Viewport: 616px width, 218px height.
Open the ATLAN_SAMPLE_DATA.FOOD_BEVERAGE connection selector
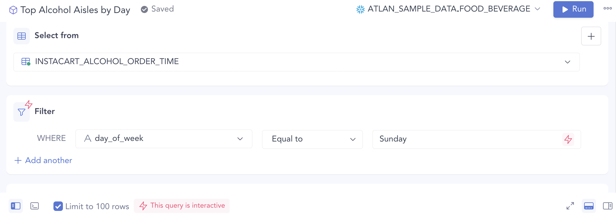click(x=448, y=9)
